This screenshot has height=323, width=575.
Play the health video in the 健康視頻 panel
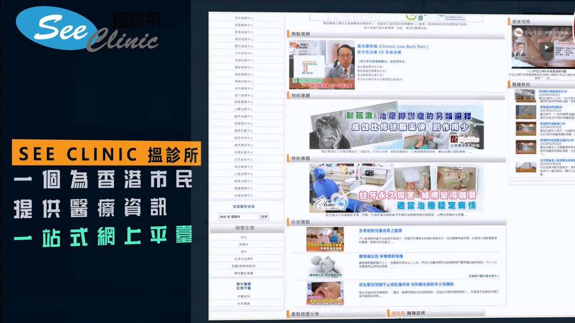[x=546, y=47]
